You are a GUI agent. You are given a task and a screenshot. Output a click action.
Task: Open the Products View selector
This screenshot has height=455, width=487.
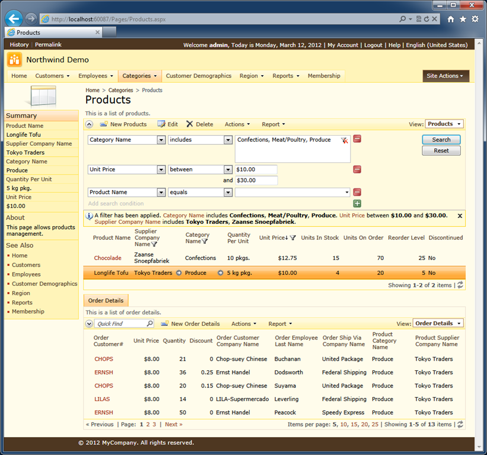tap(444, 124)
